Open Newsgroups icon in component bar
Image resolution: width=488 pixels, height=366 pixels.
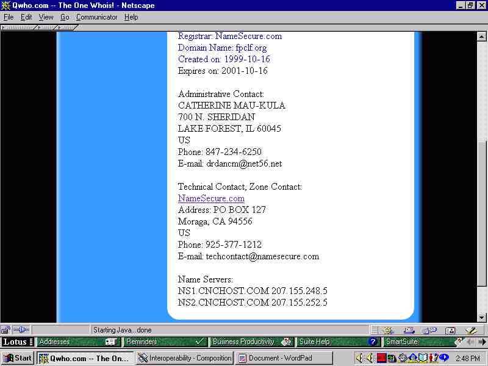pyautogui.click(x=430, y=330)
